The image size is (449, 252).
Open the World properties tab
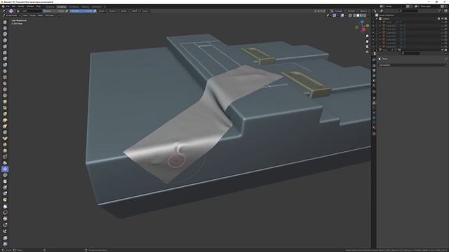pyautogui.click(x=374, y=85)
